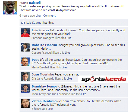This screenshot has height=112, width=129.
Task: Open Jose Mourinho's profile picture
Action: [x=25, y=77]
